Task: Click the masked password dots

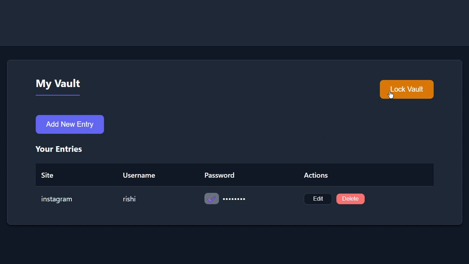Action: click(x=234, y=199)
